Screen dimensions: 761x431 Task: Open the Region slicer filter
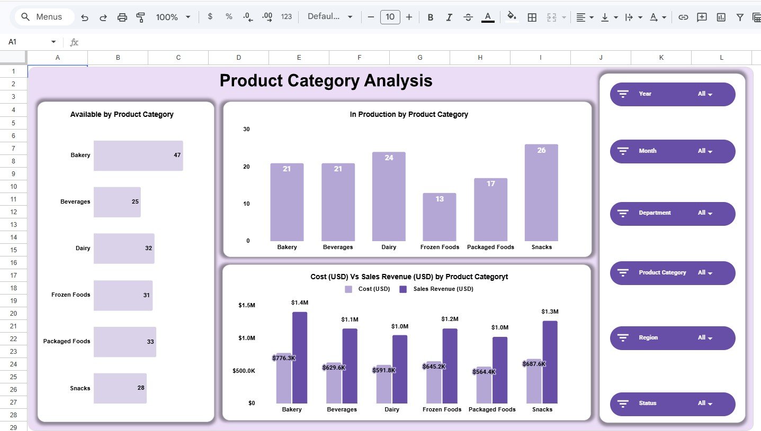[673, 338]
